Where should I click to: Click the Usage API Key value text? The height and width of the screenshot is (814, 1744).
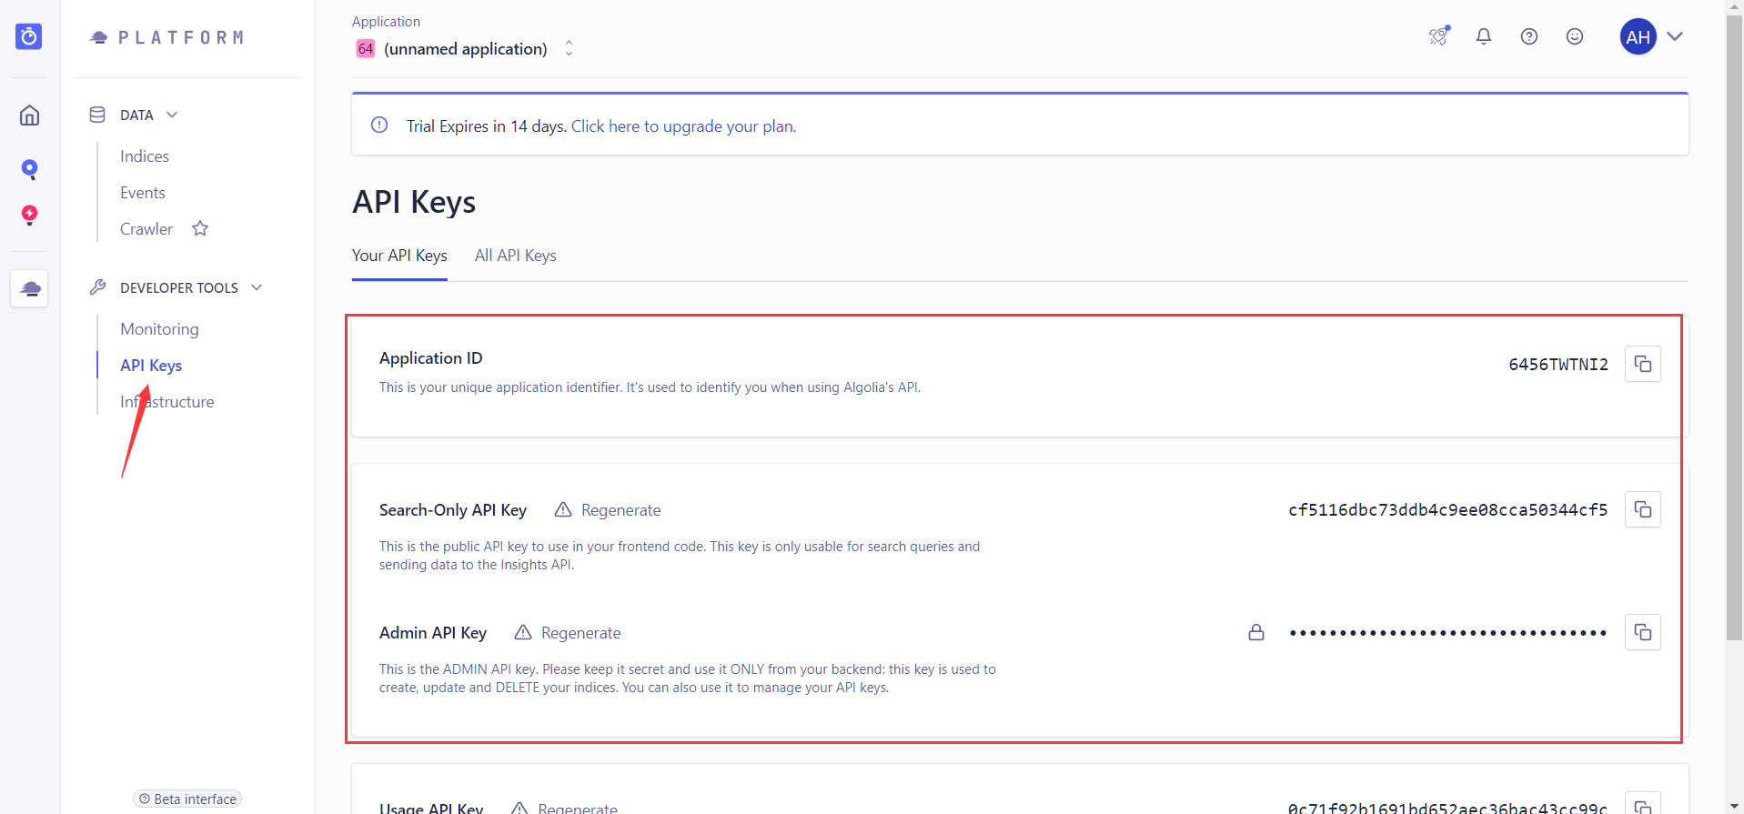[x=1447, y=807]
